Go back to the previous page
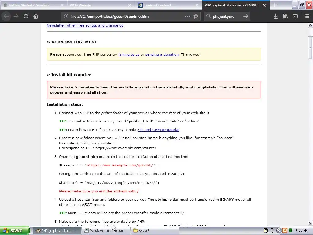 click(6, 17)
